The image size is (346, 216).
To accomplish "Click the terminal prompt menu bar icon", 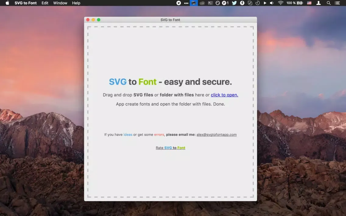I will click(210, 3).
